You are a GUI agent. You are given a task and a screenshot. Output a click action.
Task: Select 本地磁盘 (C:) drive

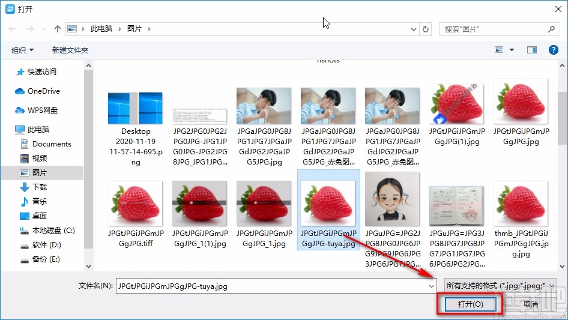click(x=47, y=231)
